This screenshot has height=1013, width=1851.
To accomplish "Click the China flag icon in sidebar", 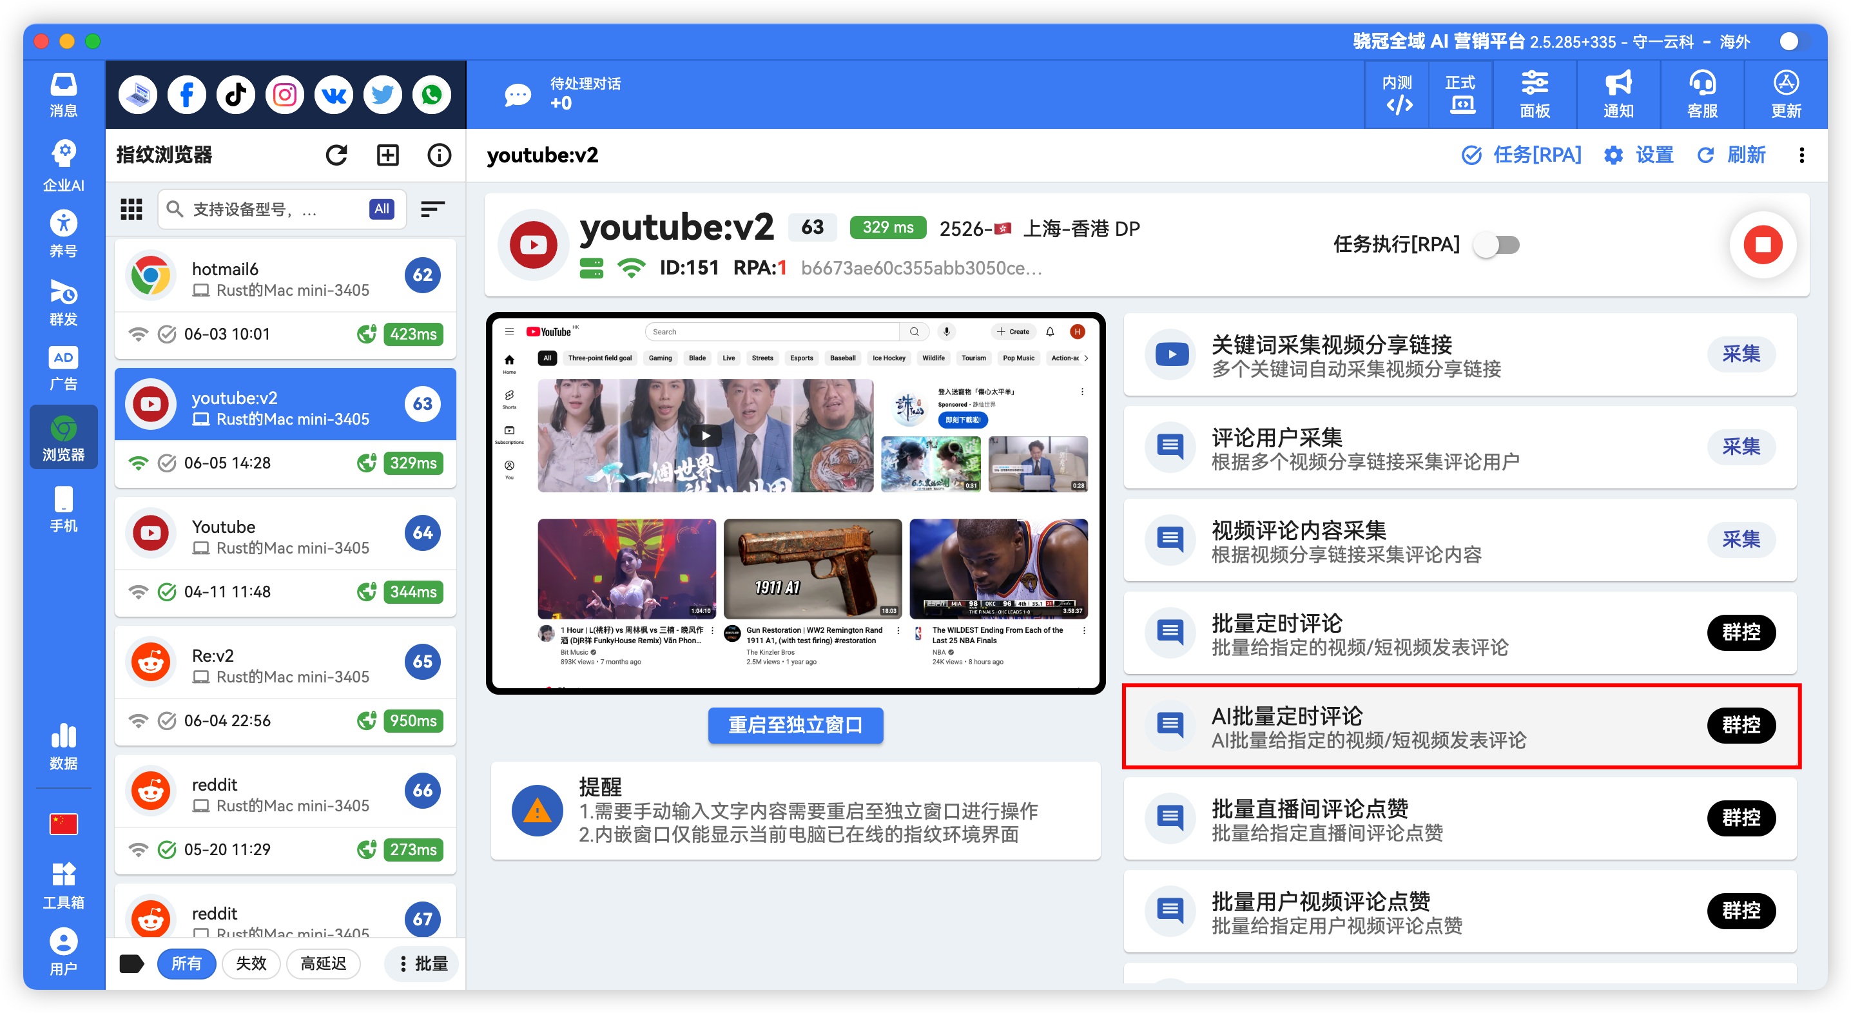I will coord(63,824).
